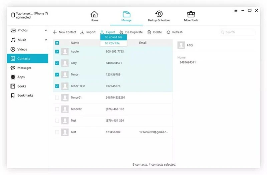Open the Home tab icon

coord(94,14)
